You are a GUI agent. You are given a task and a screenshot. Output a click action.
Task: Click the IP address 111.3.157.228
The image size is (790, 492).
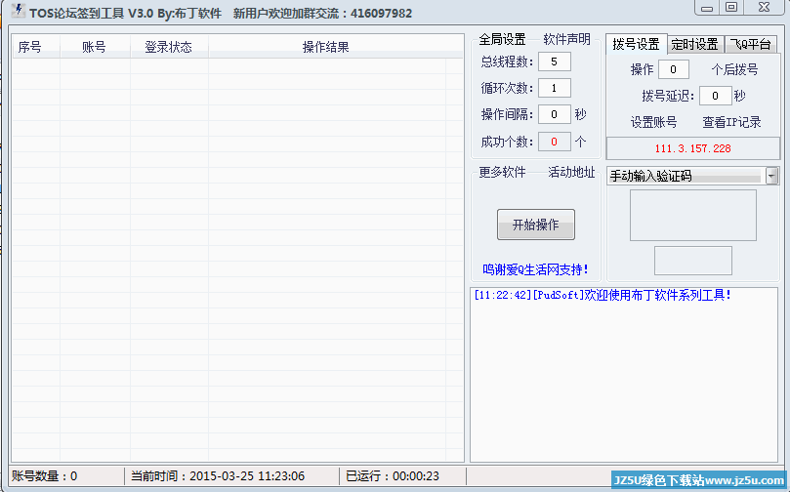click(692, 148)
